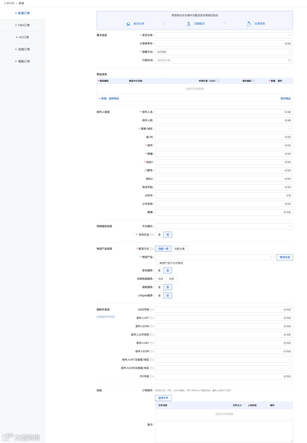Switch to VC订单 order type
This screenshot has height=443, width=307.
[23, 37]
